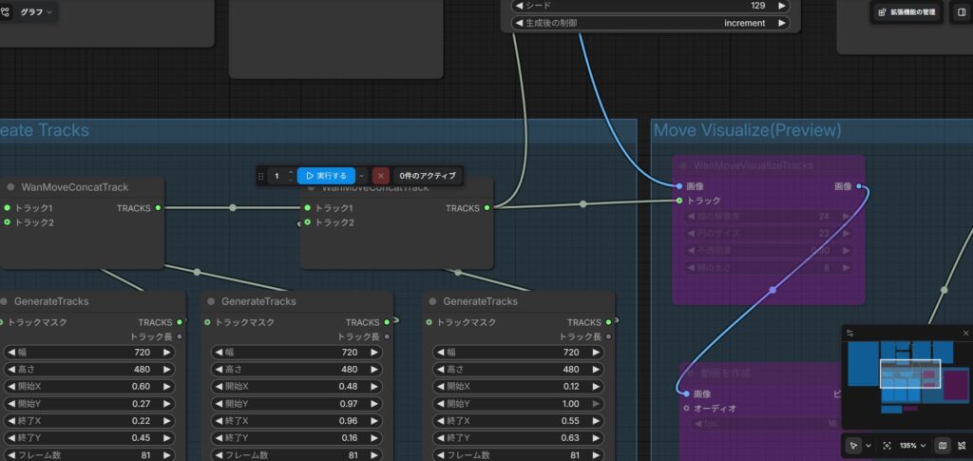Close the minimap panel
Screen dimensions: 973x461
[965, 334]
